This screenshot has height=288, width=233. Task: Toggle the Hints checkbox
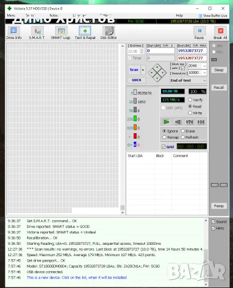click(213, 228)
